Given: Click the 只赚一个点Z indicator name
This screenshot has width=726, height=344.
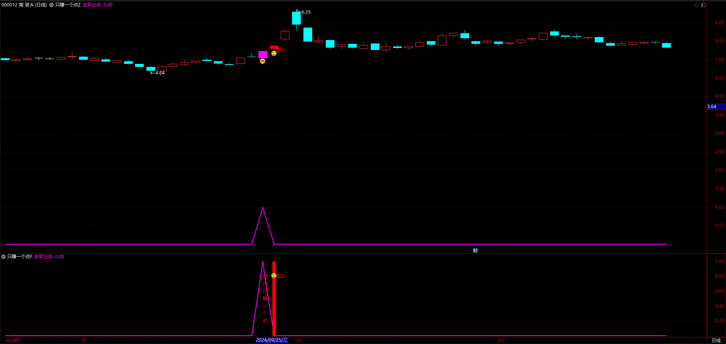Looking at the screenshot, I should [68, 5].
